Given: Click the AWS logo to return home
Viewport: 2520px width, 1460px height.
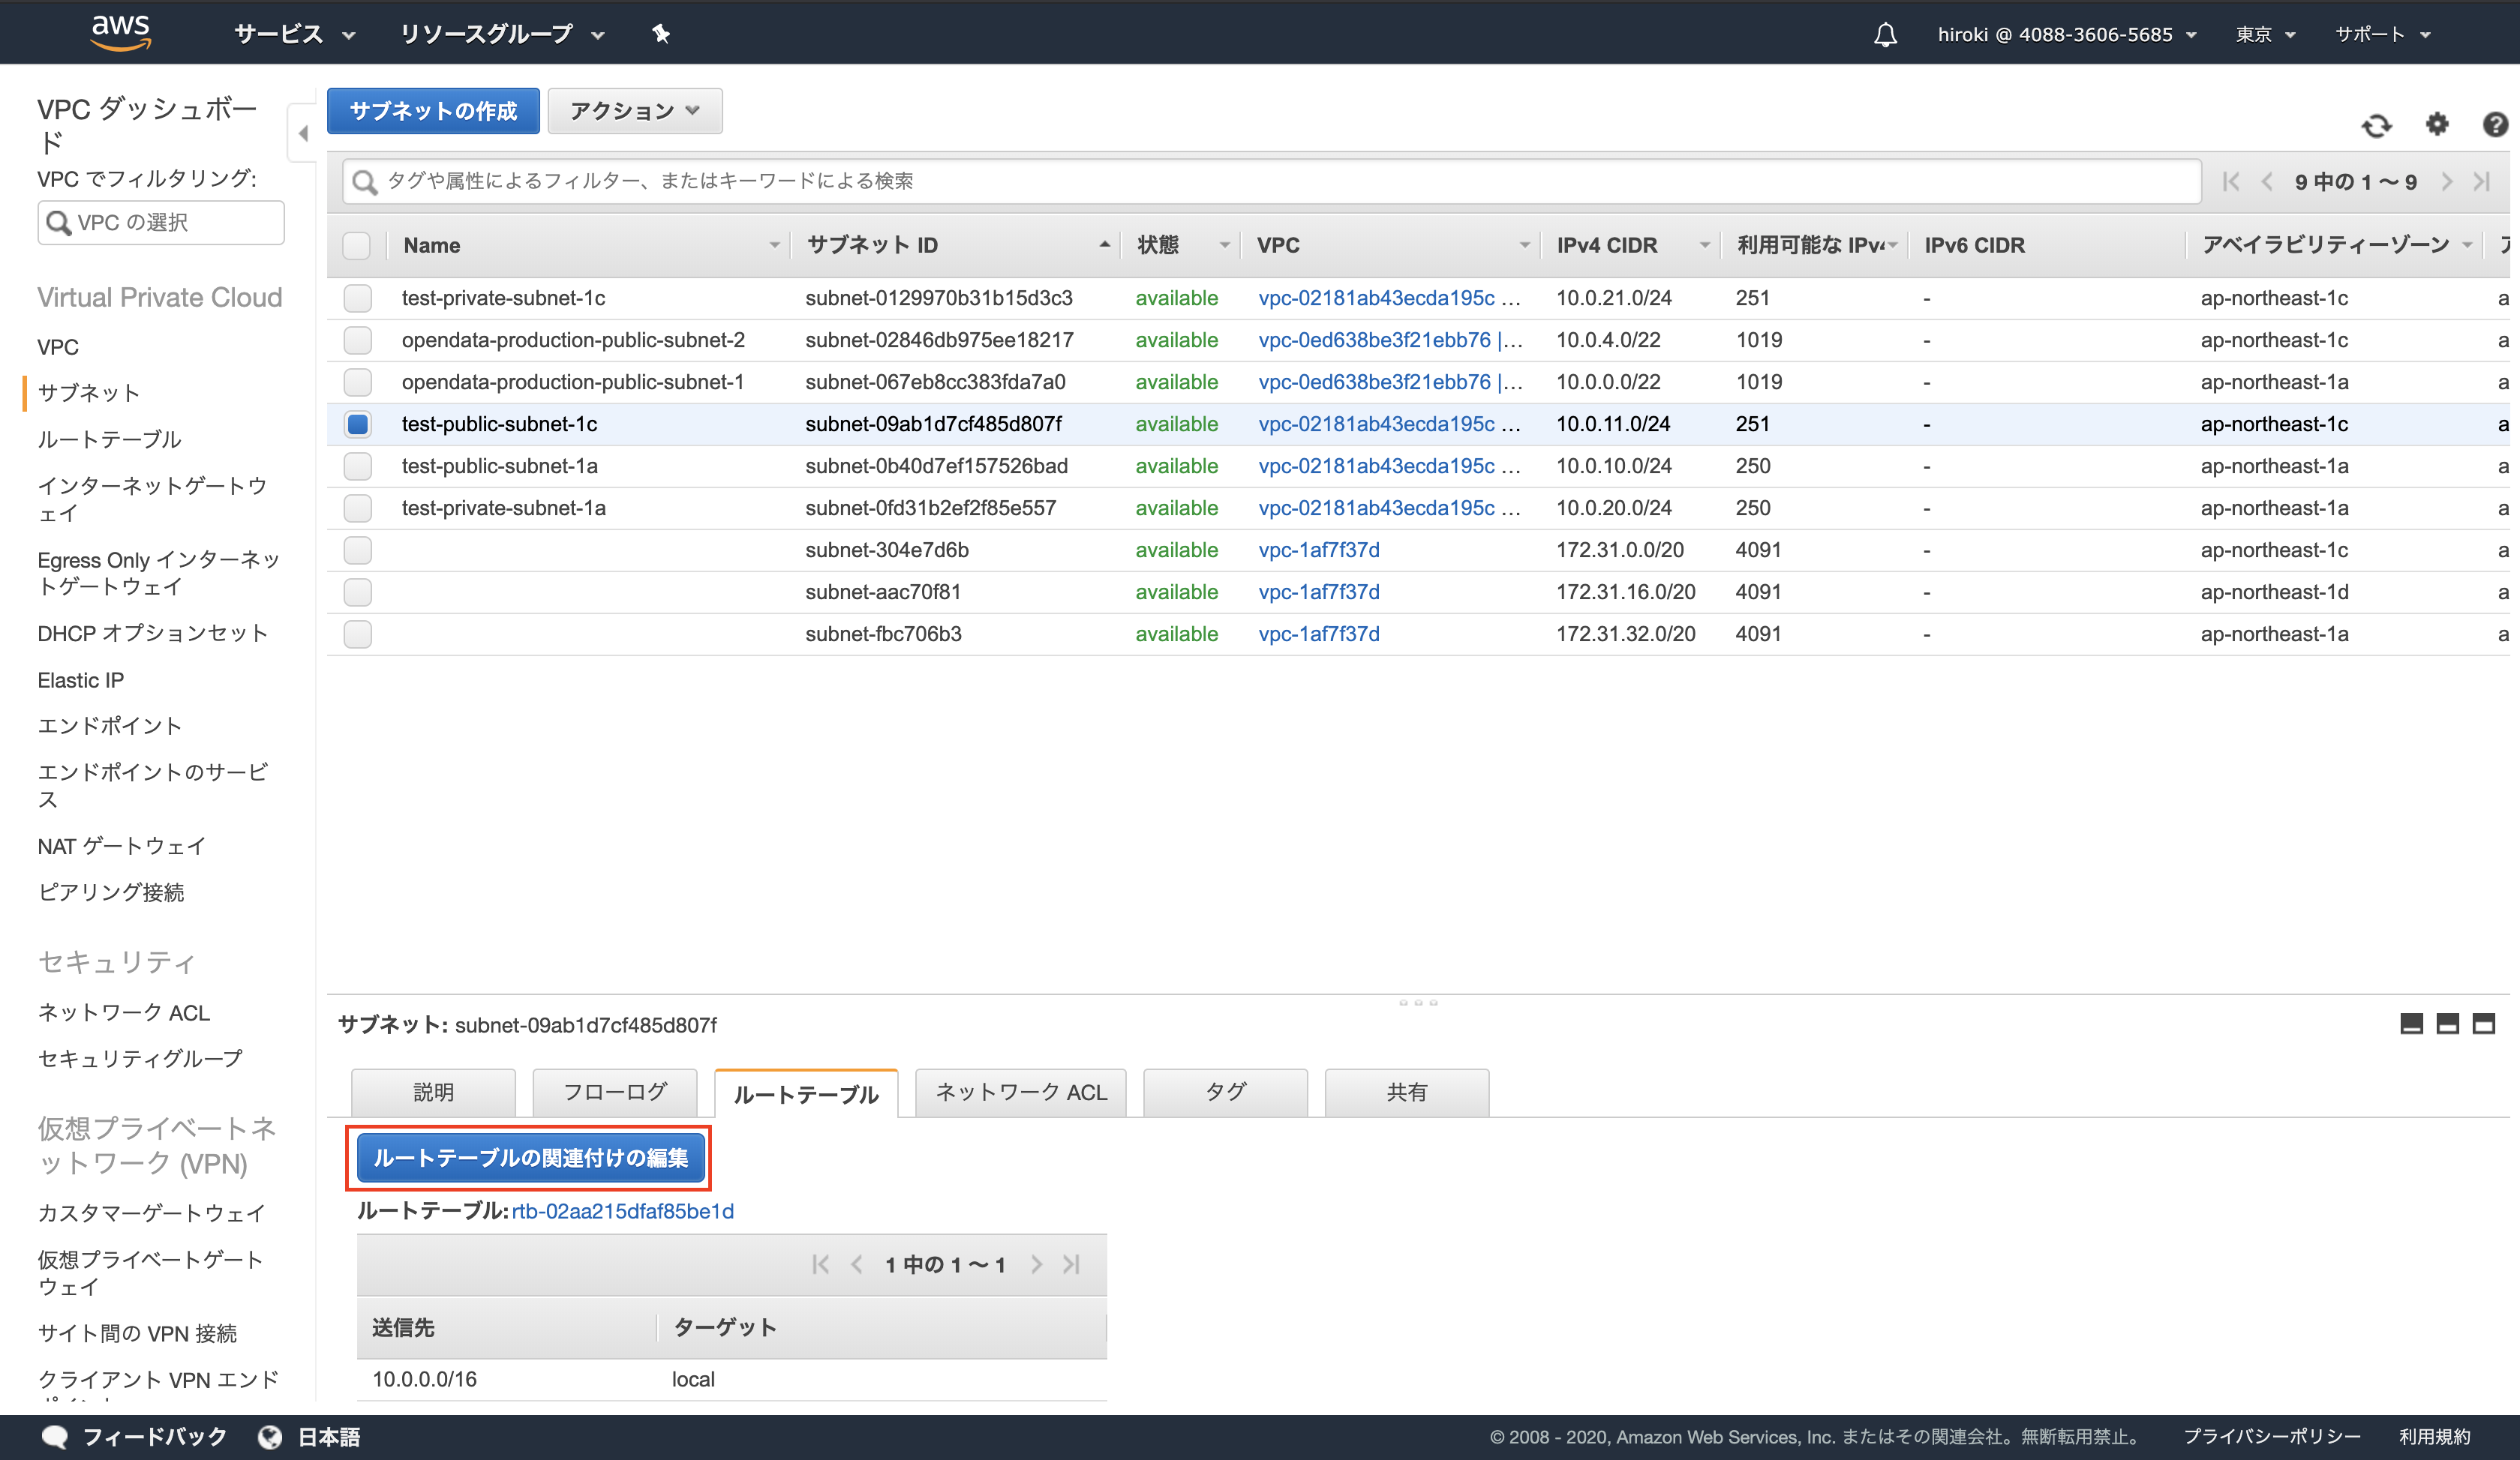Looking at the screenshot, I should coord(121,31).
